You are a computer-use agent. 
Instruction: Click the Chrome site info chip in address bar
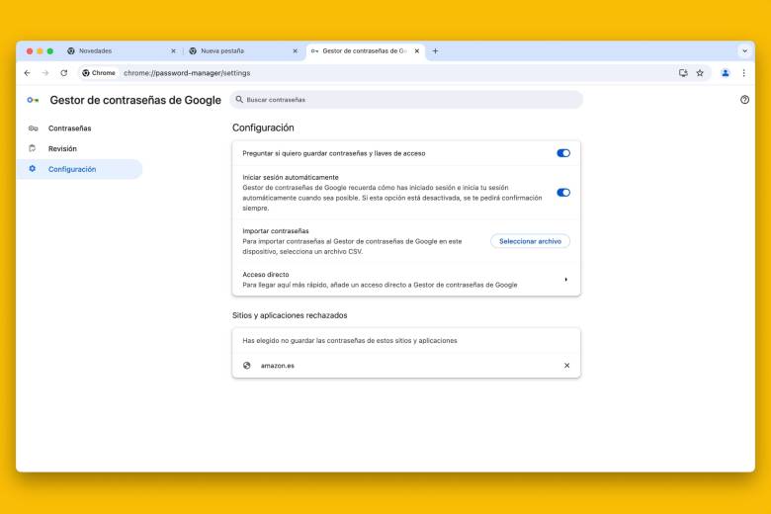tap(99, 73)
